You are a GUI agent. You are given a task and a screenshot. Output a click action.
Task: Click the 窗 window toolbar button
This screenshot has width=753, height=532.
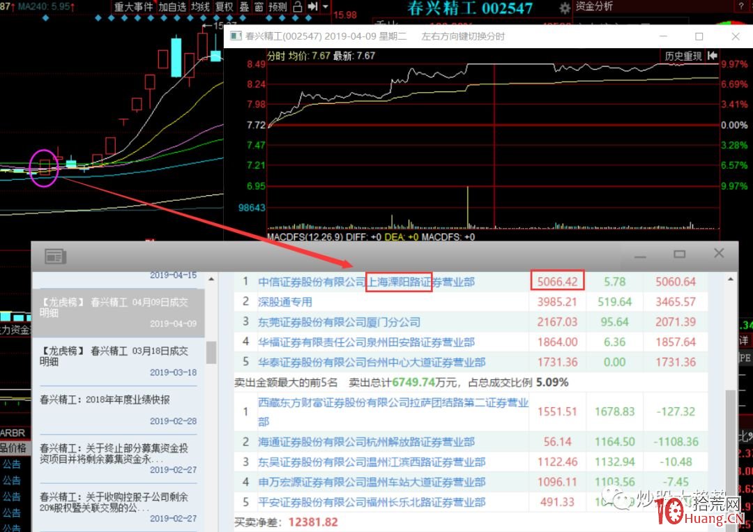click(259, 7)
